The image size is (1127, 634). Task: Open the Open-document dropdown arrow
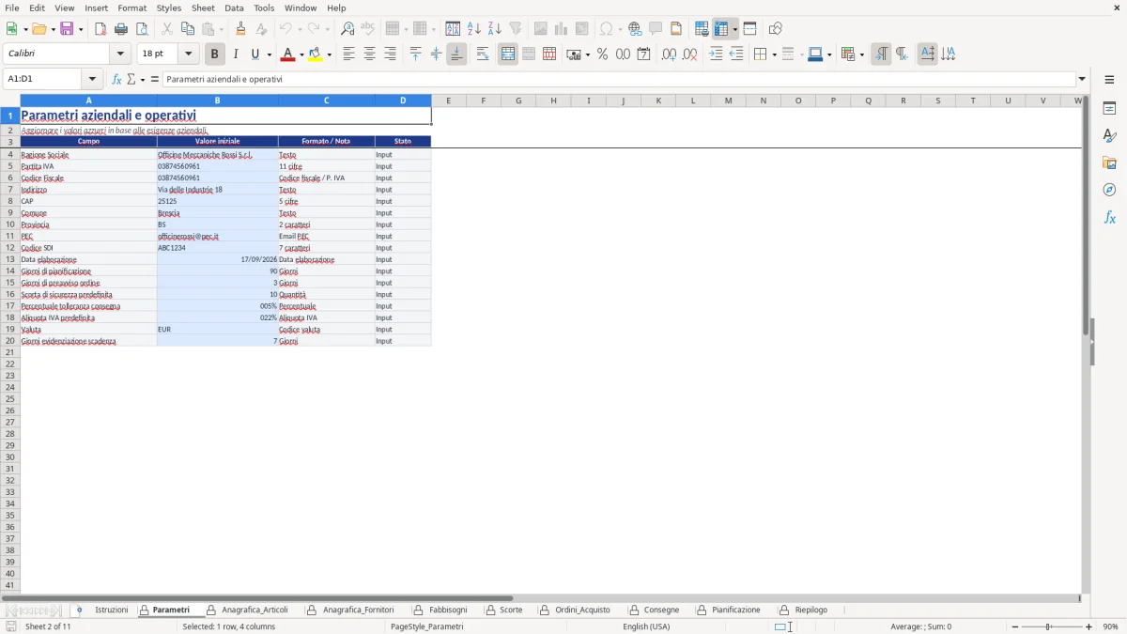tap(53, 29)
